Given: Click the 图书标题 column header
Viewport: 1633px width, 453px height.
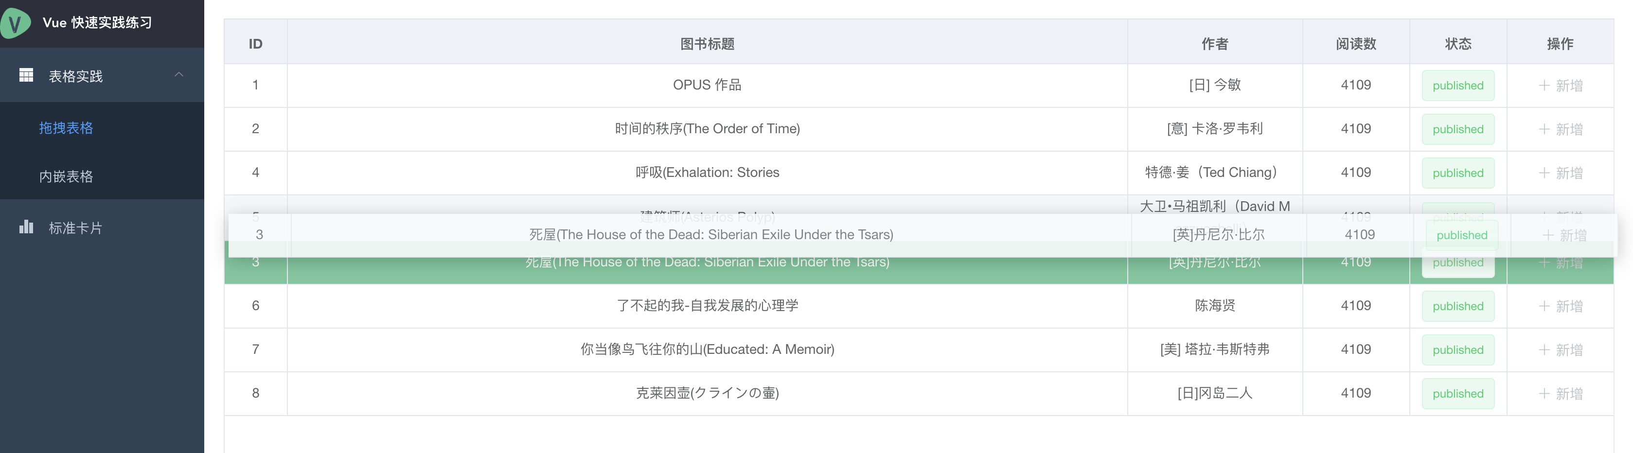Looking at the screenshot, I should tap(708, 44).
